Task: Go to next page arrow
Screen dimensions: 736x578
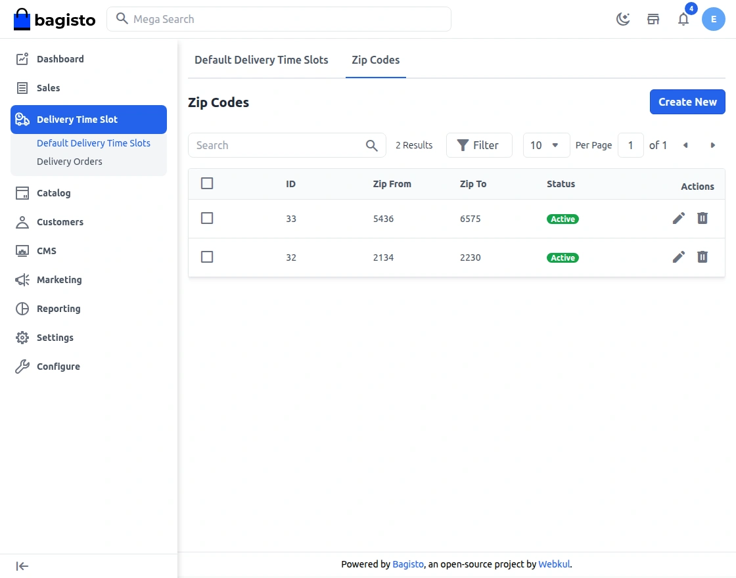Action: pos(713,145)
